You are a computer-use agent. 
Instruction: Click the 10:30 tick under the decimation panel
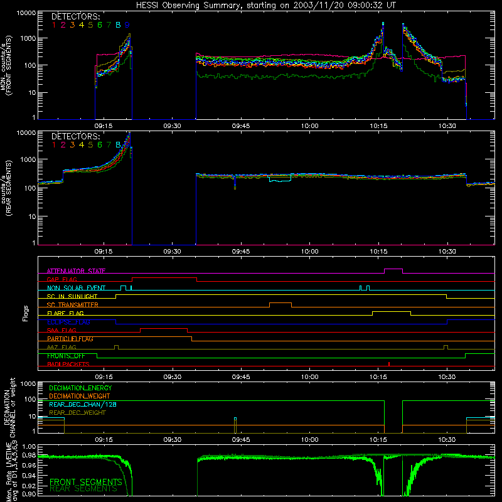(447, 440)
